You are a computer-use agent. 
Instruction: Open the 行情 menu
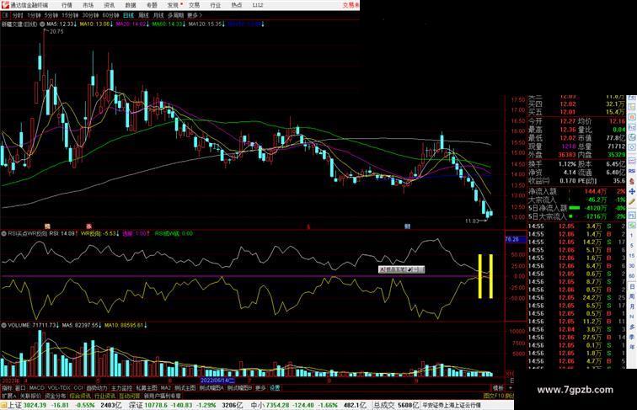(x=67, y=5)
